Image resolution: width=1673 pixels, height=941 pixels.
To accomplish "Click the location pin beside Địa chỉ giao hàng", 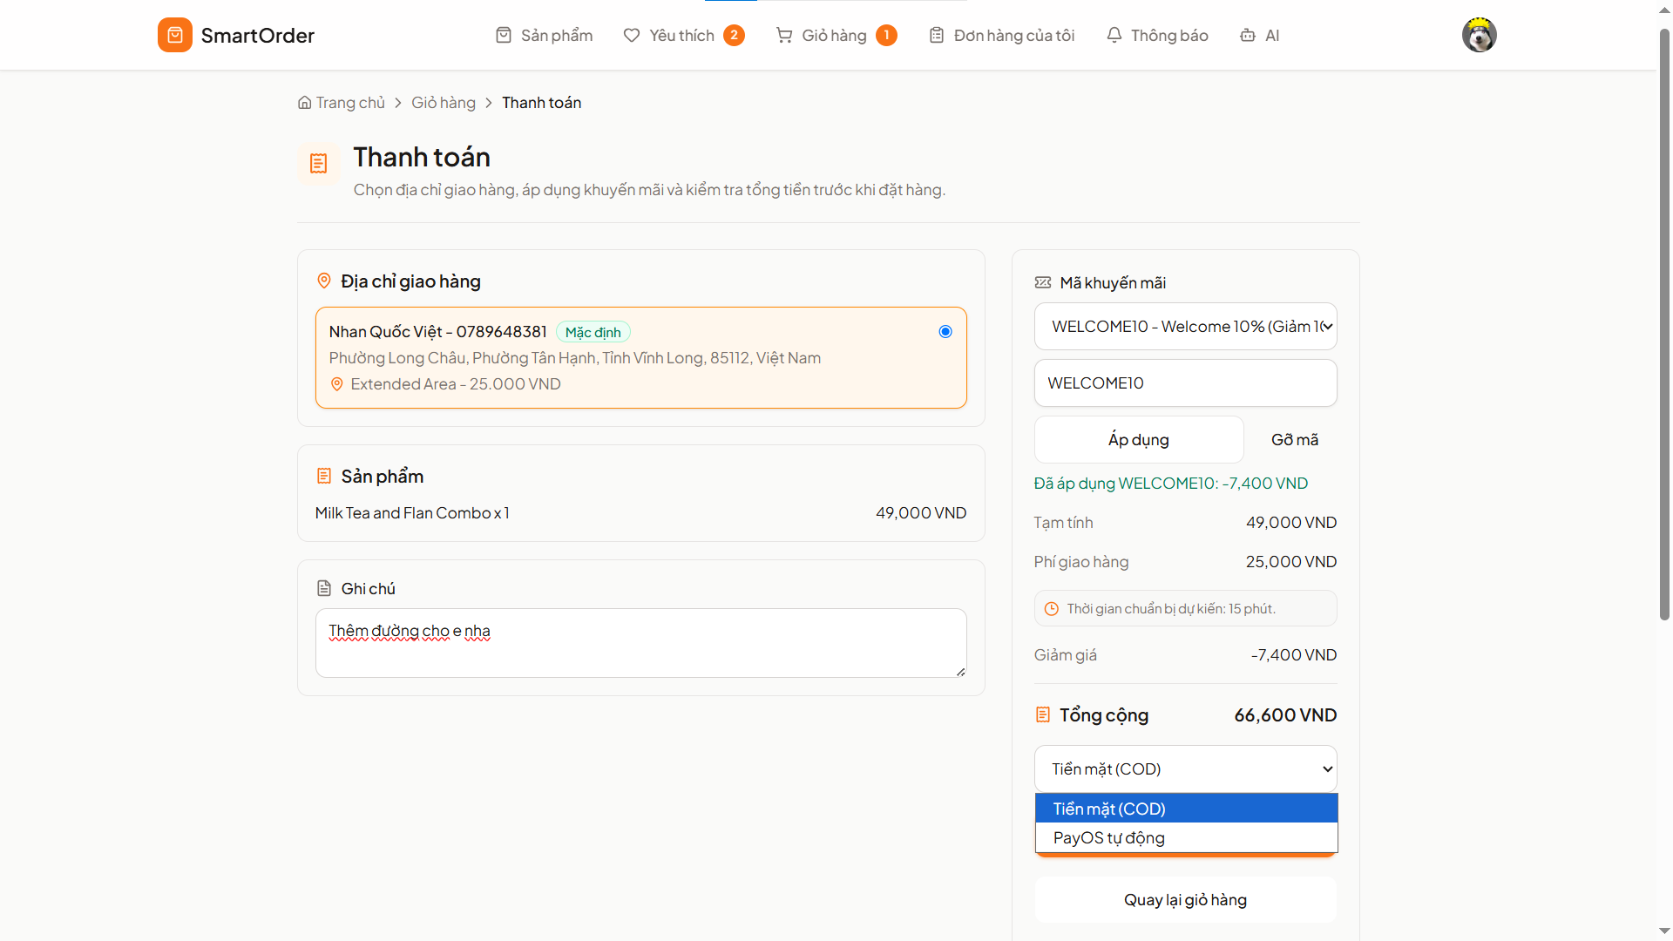I will pyautogui.click(x=324, y=281).
